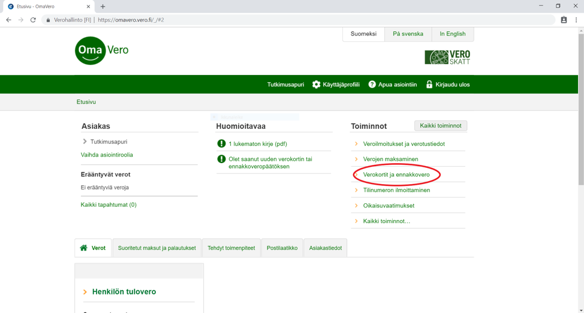Switch to the Postilaatikko tab
The height and width of the screenshot is (313, 584).
tap(282, 248)
